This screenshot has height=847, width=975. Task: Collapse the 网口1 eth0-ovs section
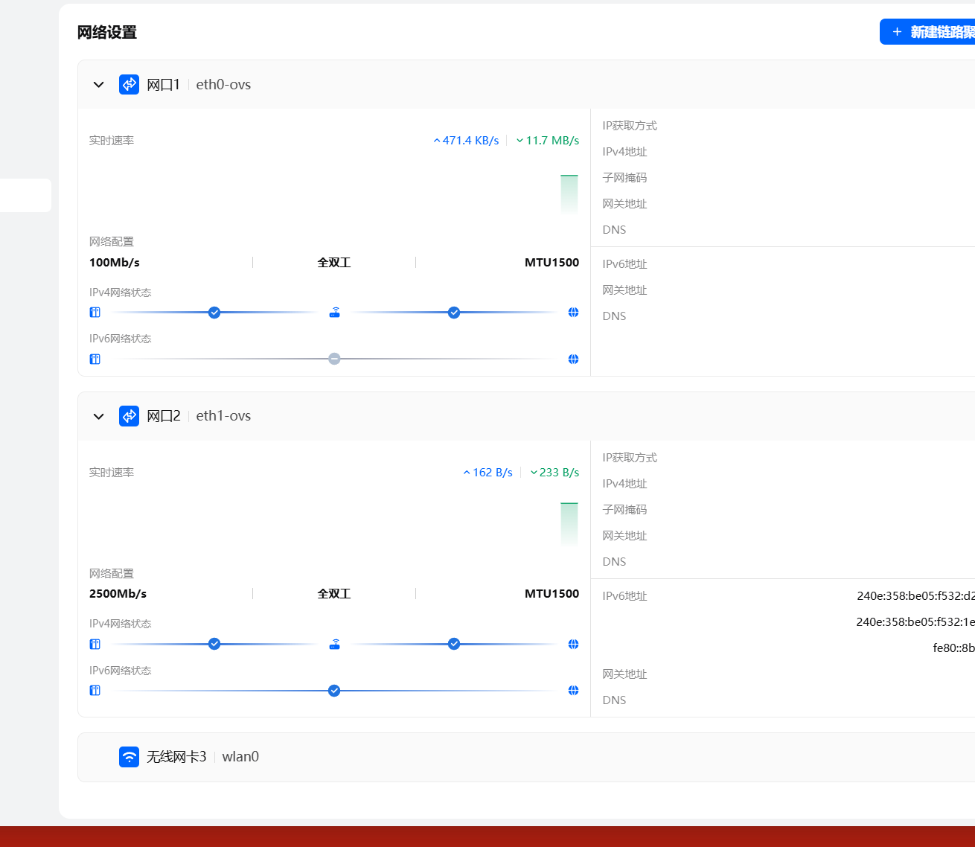98,85
